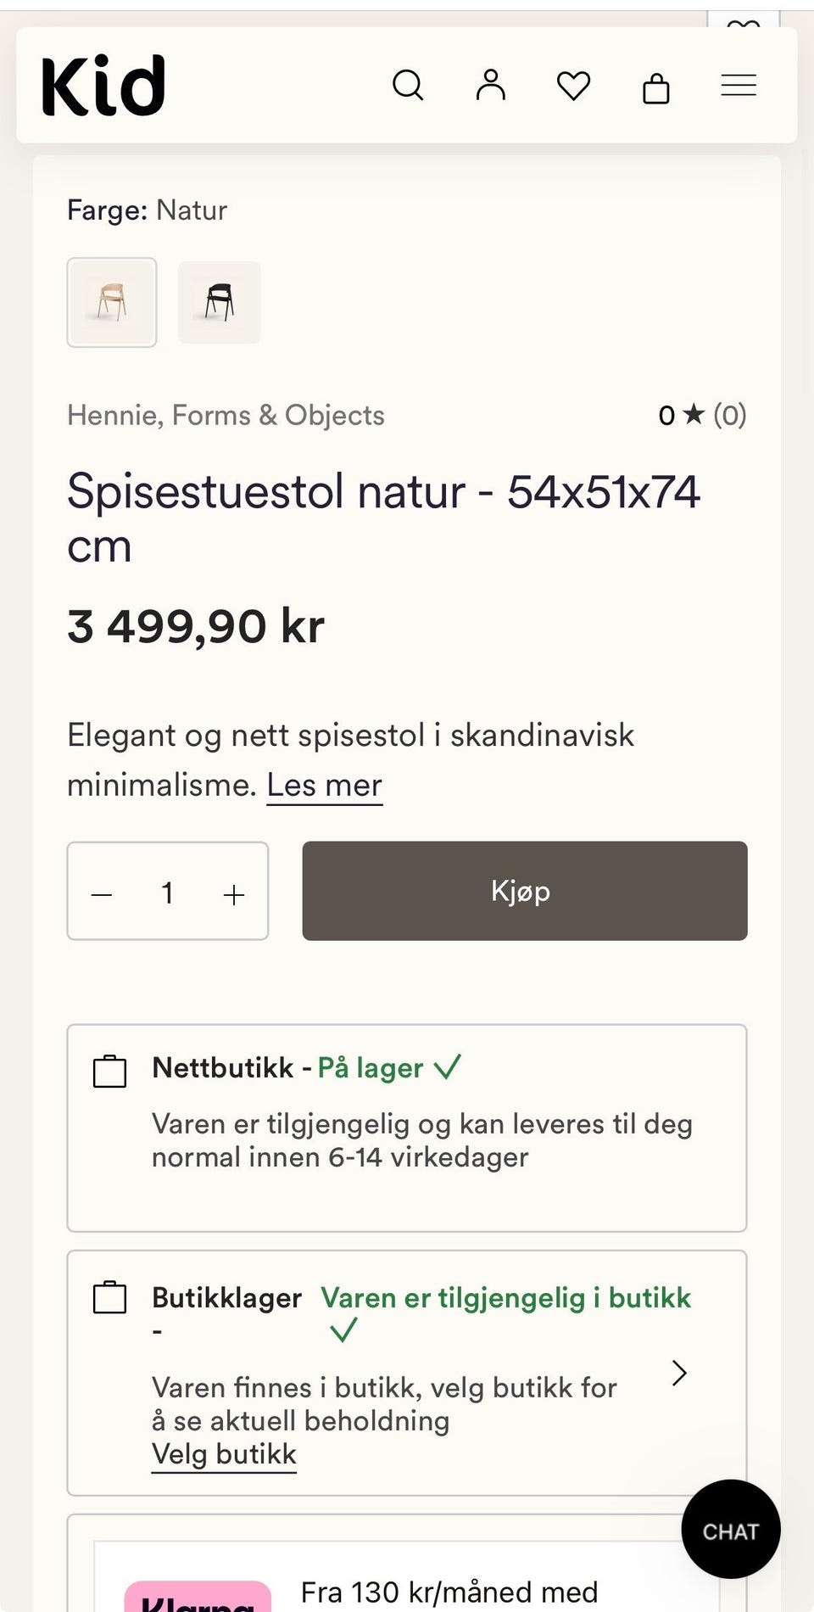814x1612 pixels.
Task: Increase quantity with the plus button
Action: coord(234,895)
